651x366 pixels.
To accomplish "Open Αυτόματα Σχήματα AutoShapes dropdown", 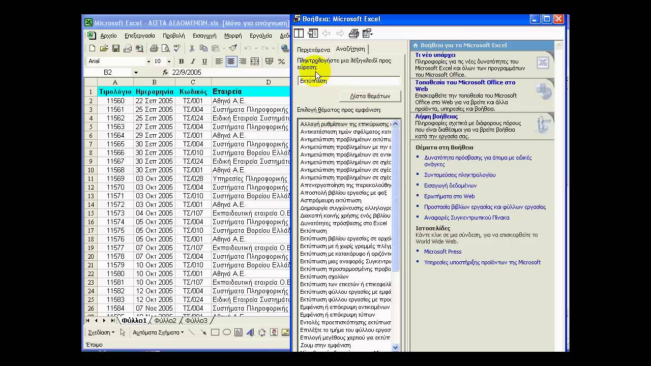I will pos(158,332).
